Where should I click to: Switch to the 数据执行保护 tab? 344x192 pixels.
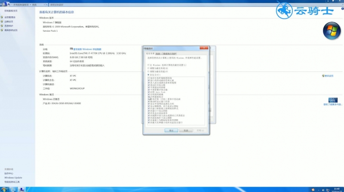(169, 54)
